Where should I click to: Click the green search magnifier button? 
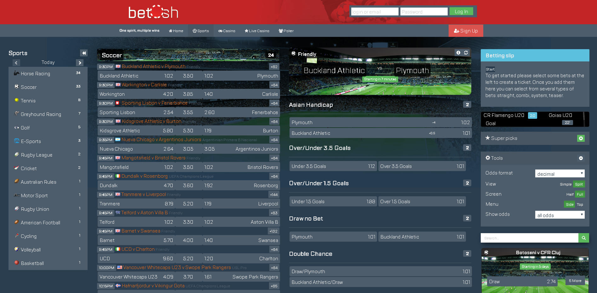583,238
